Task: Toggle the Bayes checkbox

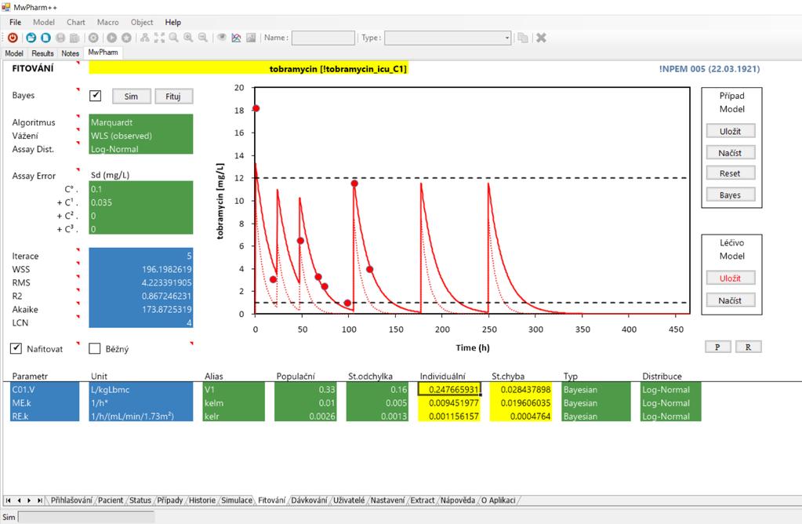Action: pos(95,96)
